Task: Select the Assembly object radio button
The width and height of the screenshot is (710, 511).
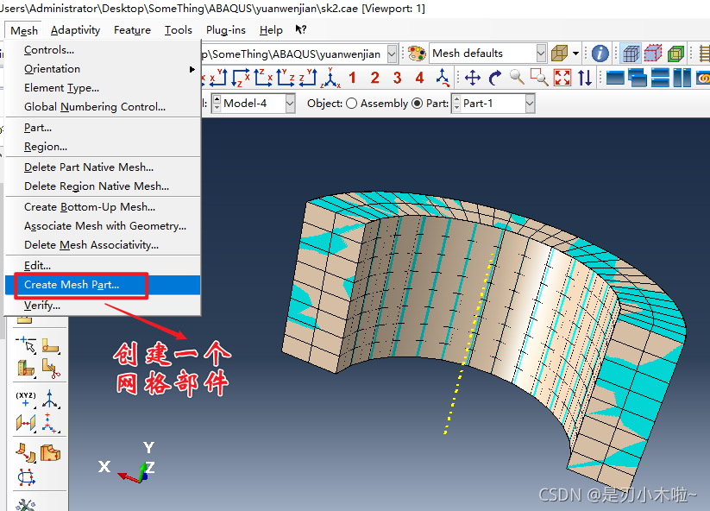Action: (x=351, y=104)
